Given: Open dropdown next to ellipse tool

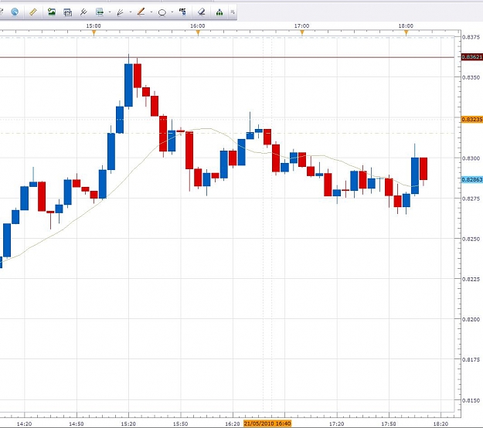Looking at the screenshot, I should pyautogui.click(x=172, y=12).
